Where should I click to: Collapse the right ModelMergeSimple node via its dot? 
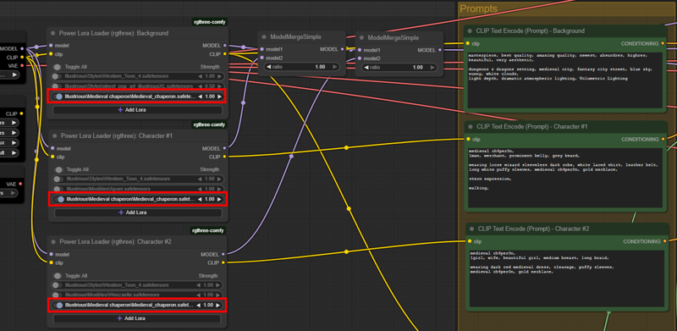coord(362,38)
